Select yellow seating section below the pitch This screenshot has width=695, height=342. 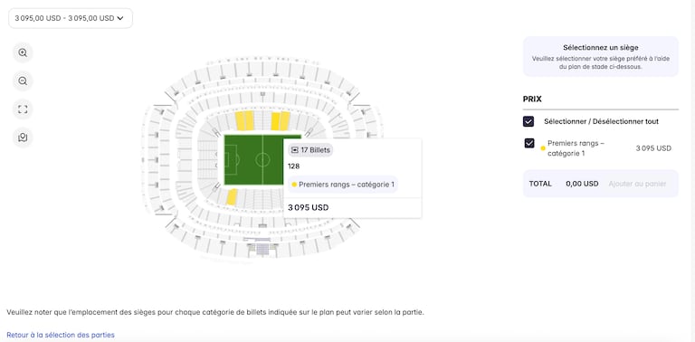232,196
